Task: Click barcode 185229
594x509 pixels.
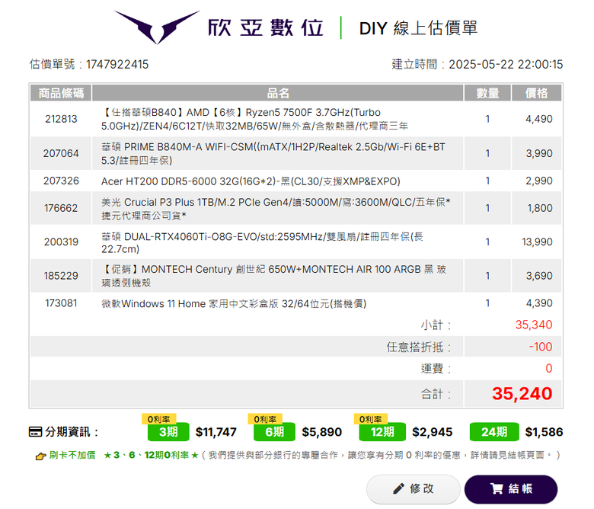Action: pyautogui.click(x=61, y=276)
